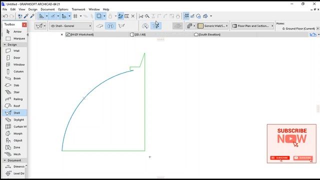Open the Floor Plan and Section dropdown
Viewport: 320px width, 180px height.
tap(252, 26)
